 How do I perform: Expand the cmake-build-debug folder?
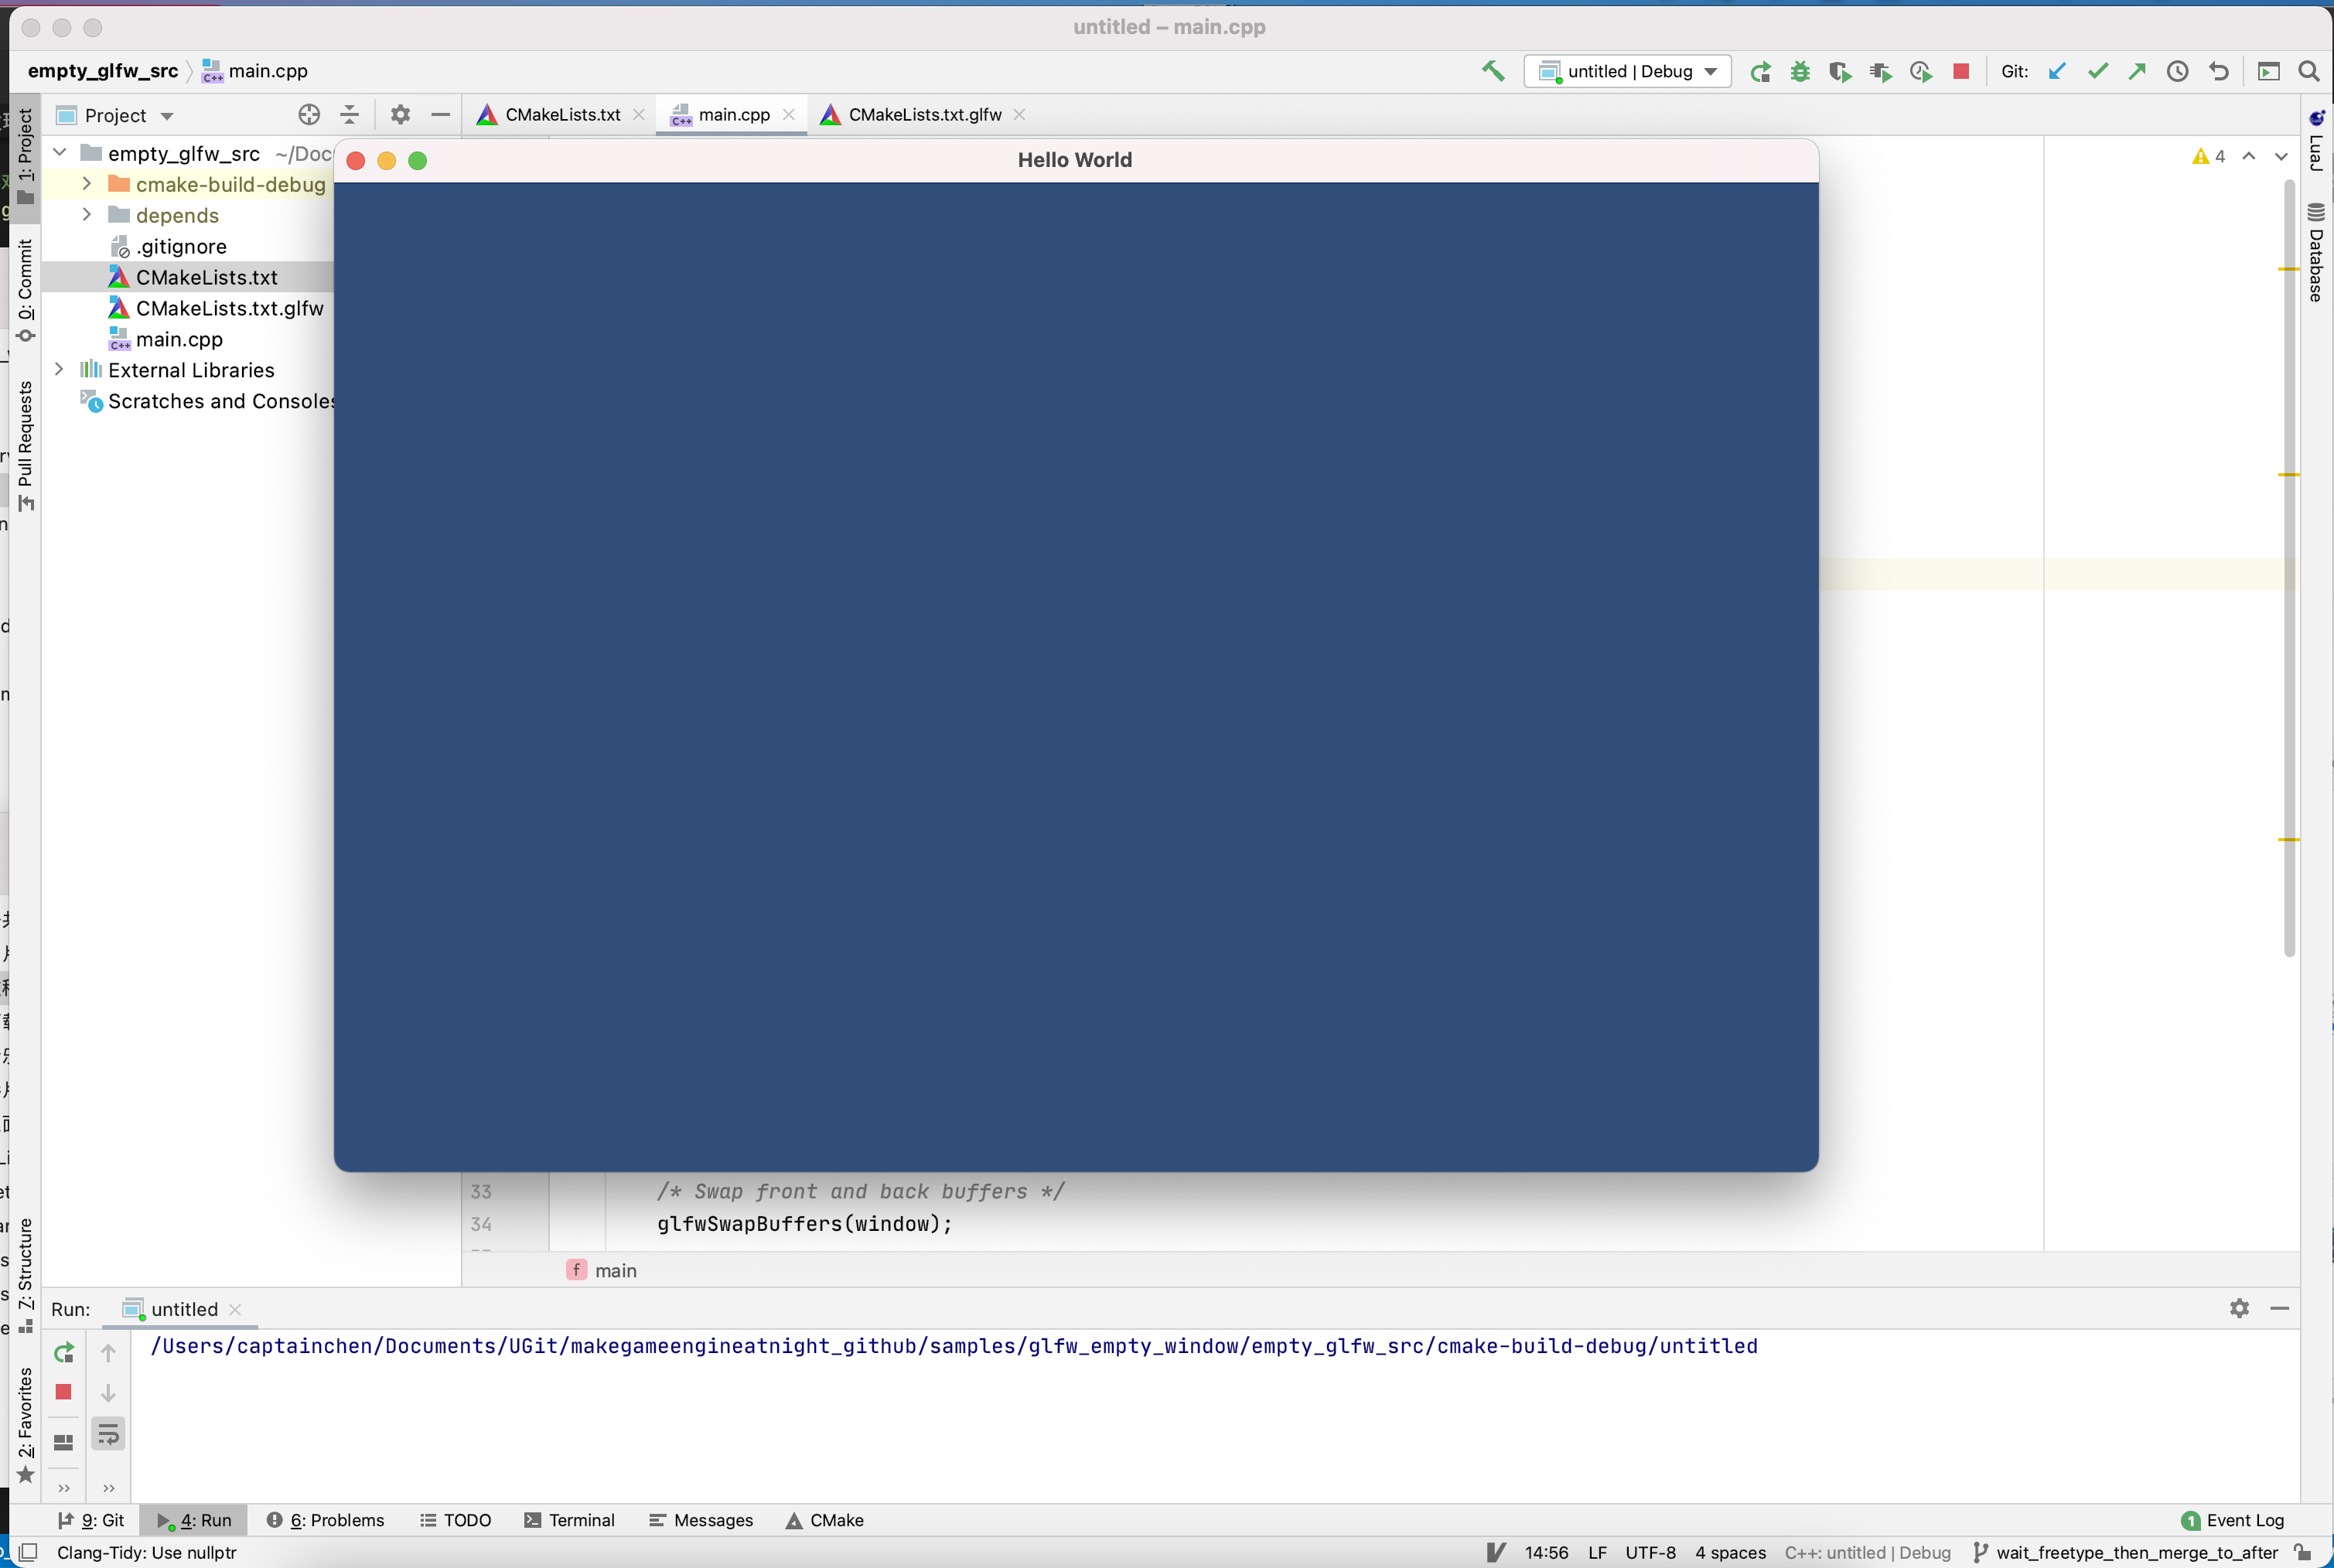(87, 184)
